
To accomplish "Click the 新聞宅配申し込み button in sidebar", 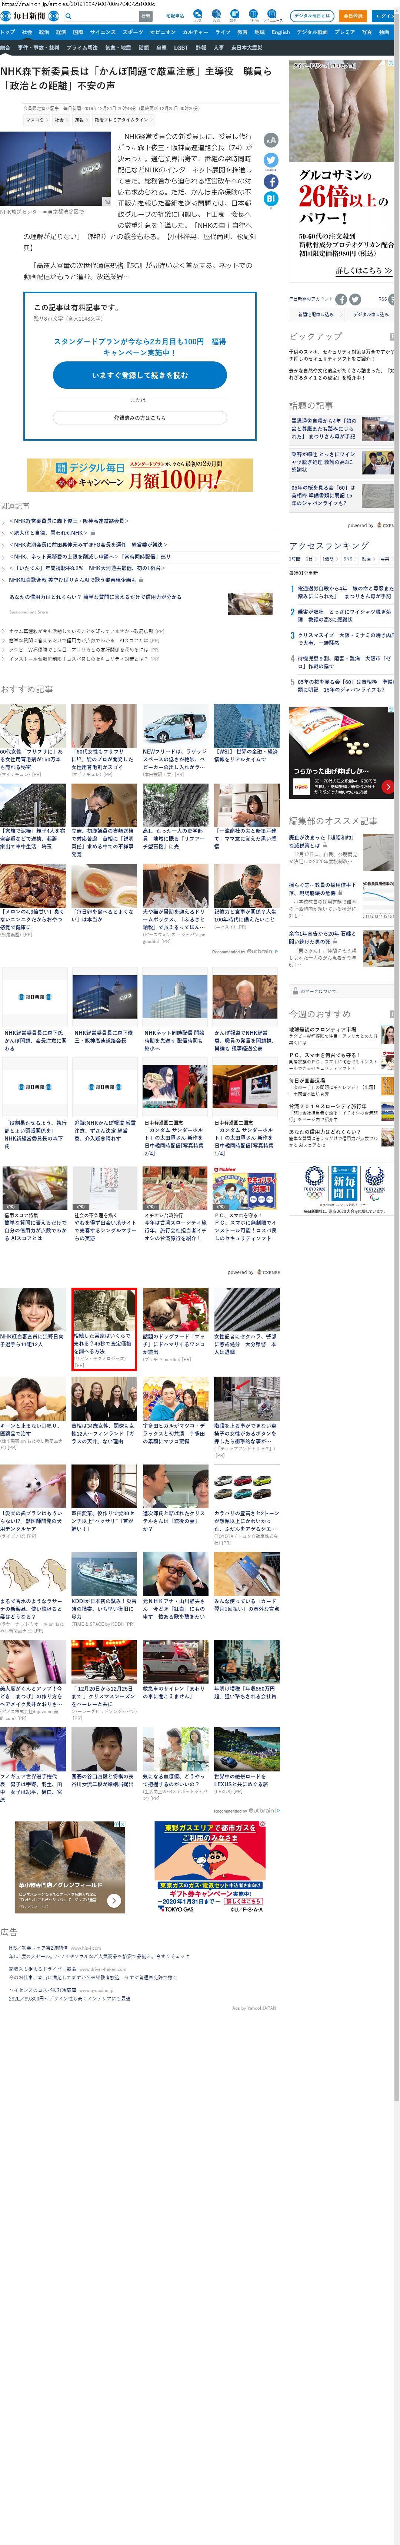I will [x=316, y=314].
